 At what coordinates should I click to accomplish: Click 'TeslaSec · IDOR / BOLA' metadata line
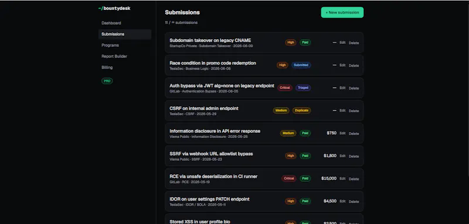pyautogui.click(x=198, y=205)
